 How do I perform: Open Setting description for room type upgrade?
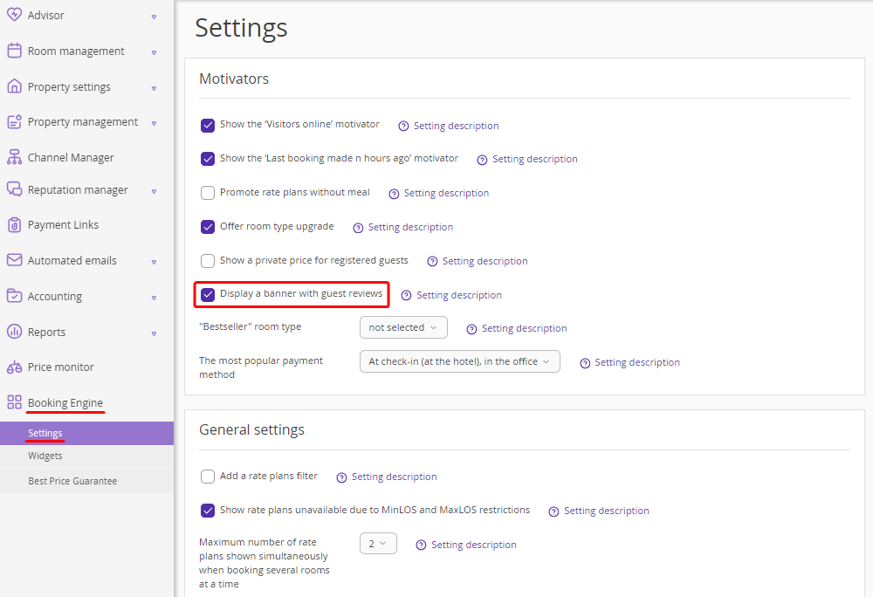point(410,228)
